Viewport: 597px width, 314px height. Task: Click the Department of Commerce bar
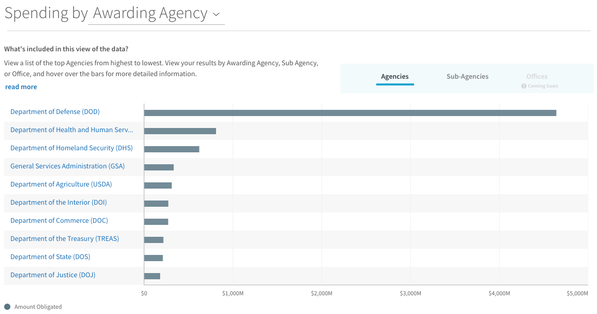[x=156, y=222]
